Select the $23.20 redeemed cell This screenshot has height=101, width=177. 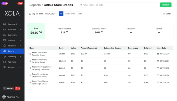pyautogui.click(x=84, y=54)
